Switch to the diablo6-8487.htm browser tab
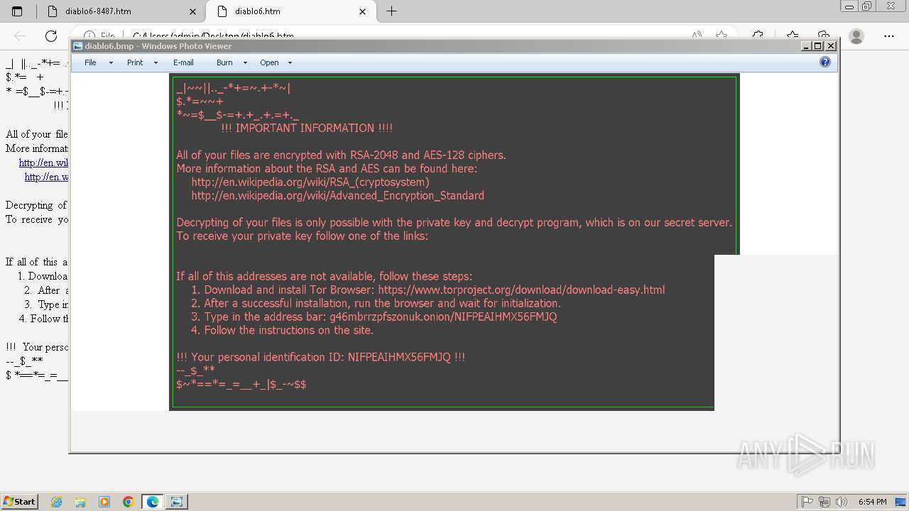Viewport: 909px width, 511px height. coord(121,11)
